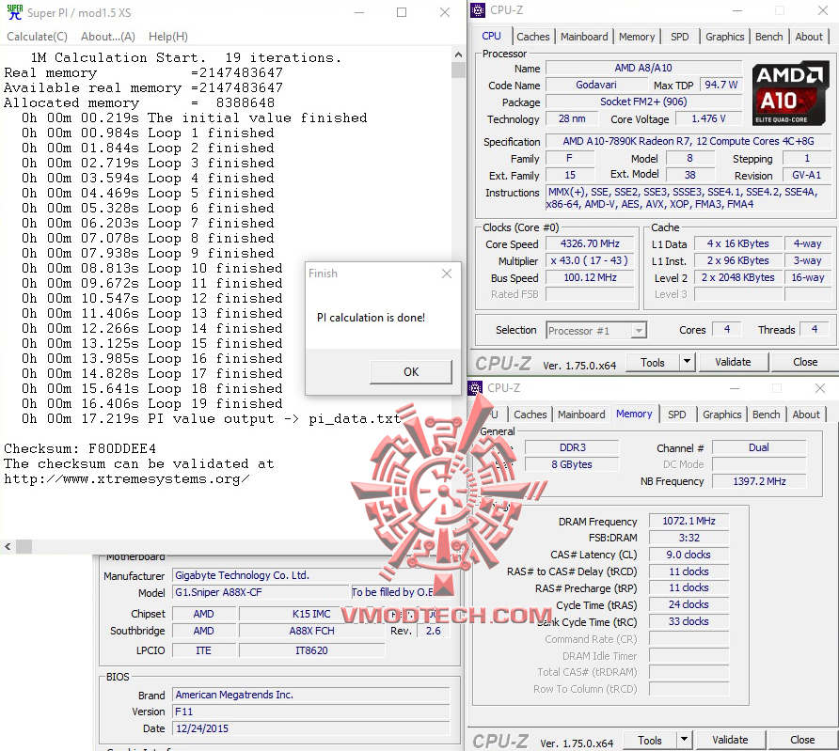The height and width of the screenshot is (751, 839).
Task: Click the BIOS Version field F11
Action: 311,712
